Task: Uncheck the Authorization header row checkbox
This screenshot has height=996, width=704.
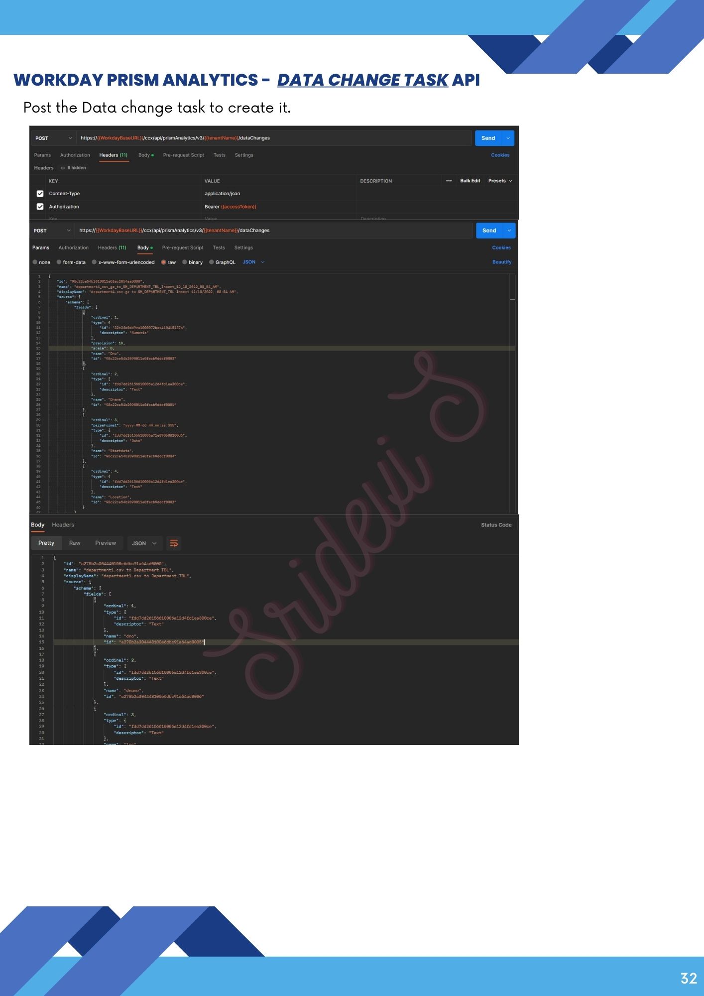Action: [40, 207]
